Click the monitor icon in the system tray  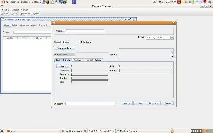pyautogui.click(x=190, y=2)
